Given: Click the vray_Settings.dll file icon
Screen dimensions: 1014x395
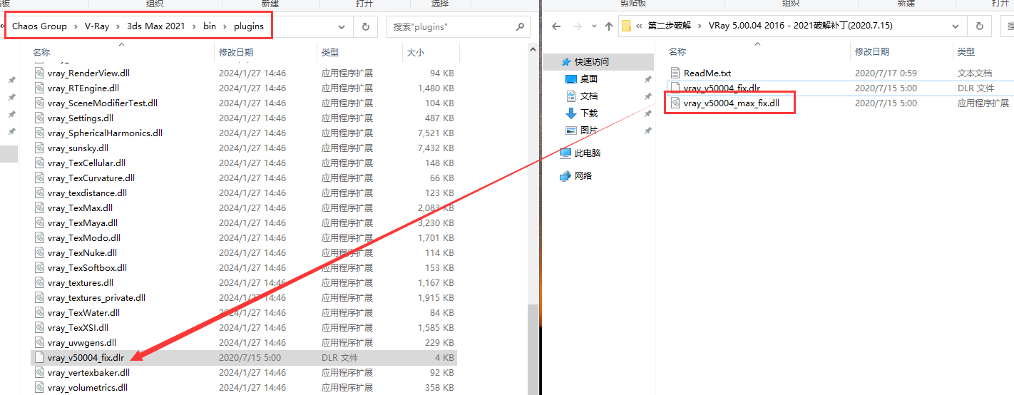Looking at the screenshot, I should point(40,118).
